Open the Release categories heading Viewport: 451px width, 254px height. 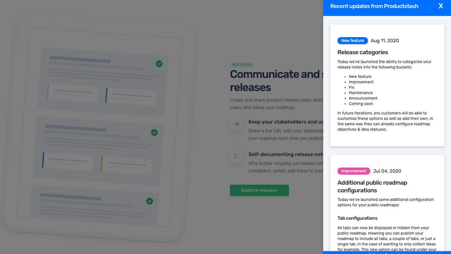coord(362,52)
